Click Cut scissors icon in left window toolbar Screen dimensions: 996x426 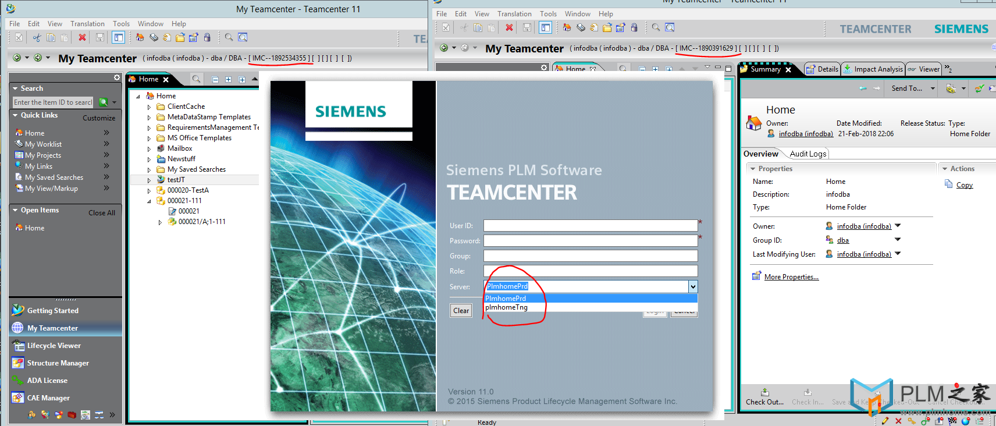37,38
